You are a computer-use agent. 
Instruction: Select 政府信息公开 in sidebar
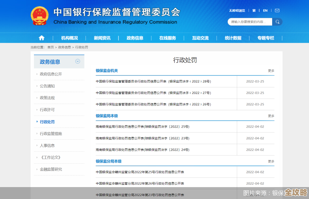point(51,74)
